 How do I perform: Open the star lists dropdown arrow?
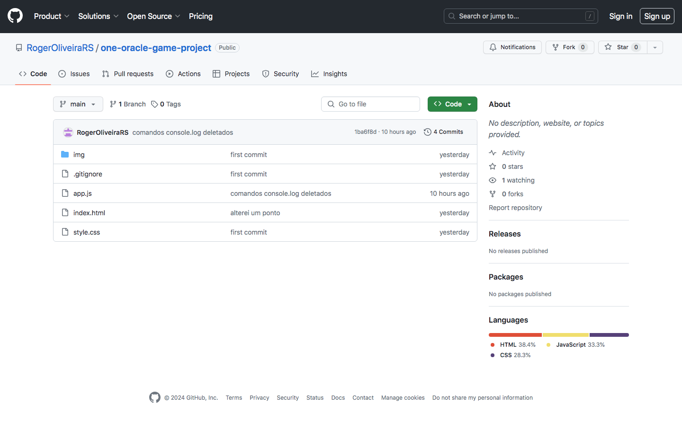pyautogui.click(x=655, y=47)
